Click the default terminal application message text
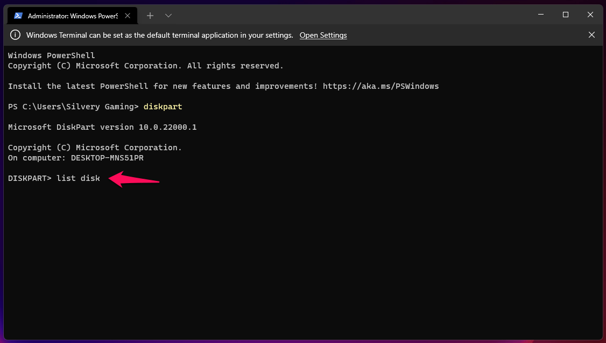This screenshot has width=606, height=343. point(159,35)
